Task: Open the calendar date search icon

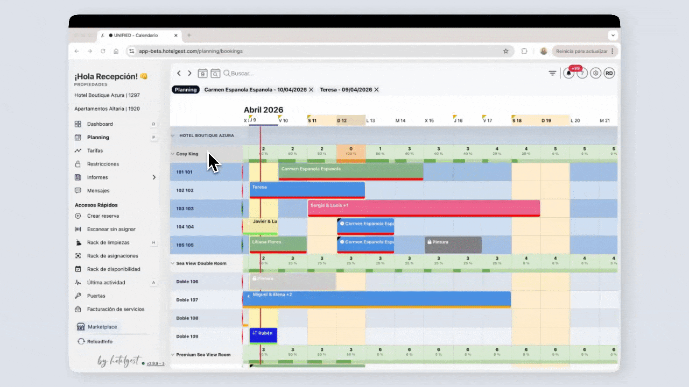Action: [x=215, y=73]
